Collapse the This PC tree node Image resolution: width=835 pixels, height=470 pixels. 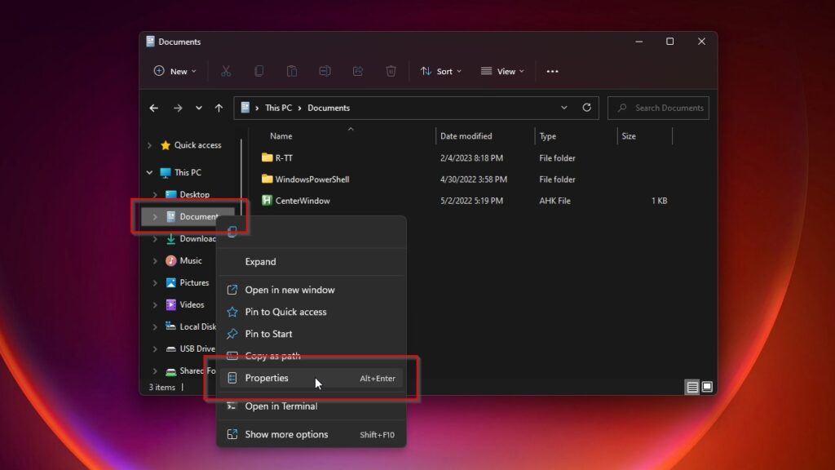150,173
